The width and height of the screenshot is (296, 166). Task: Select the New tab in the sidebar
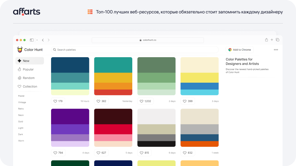click(30, 61)
